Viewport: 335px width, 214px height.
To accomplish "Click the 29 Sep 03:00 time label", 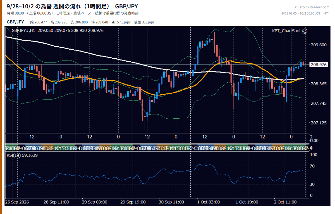I will 95,202.
